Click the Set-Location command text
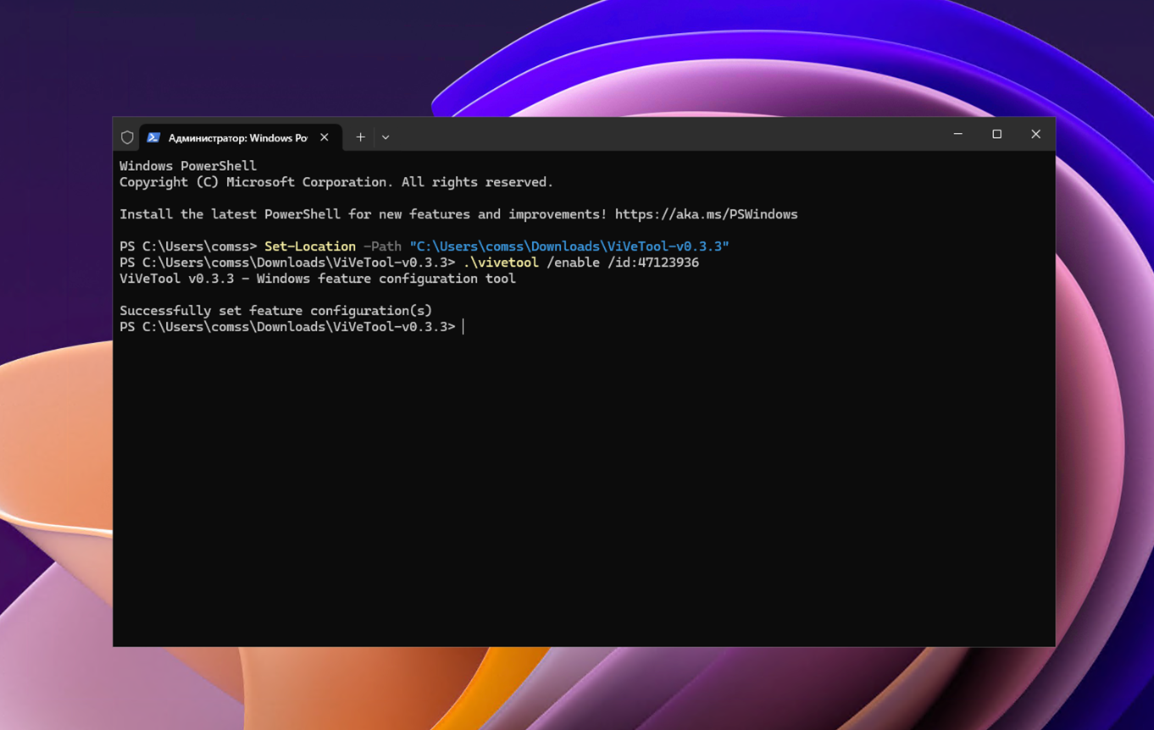The width and height of the screenshot is (1154, 730). (x=310, y=246)
